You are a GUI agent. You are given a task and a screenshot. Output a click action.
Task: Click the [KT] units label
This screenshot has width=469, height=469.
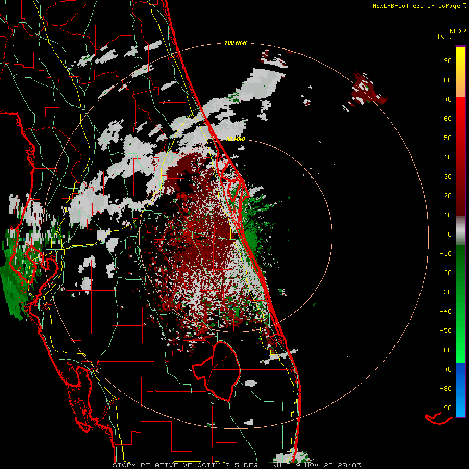445,36
